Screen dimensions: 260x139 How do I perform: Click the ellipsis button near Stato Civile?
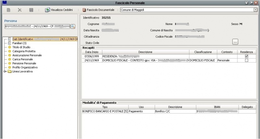pos(235,41)
